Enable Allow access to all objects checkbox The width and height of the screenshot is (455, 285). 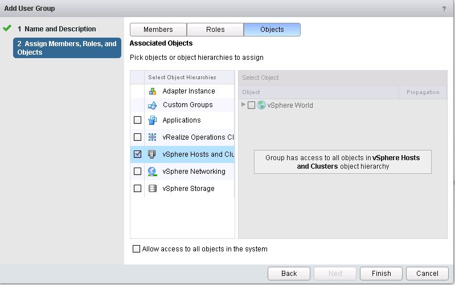pos(136,249)
